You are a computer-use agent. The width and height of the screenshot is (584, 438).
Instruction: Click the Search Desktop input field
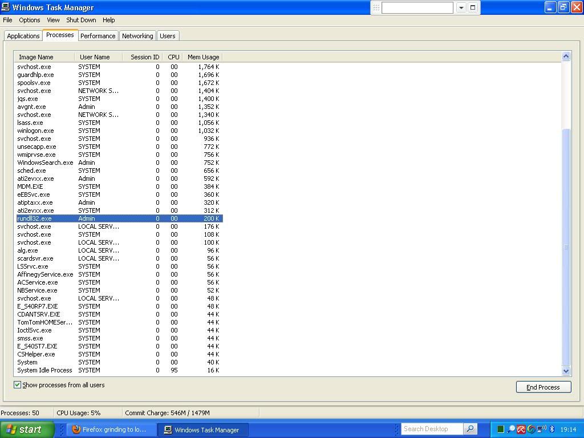[x=432, y=429]
